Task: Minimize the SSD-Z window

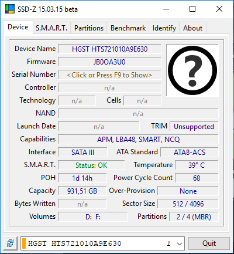Action: [x=166, y=9]
